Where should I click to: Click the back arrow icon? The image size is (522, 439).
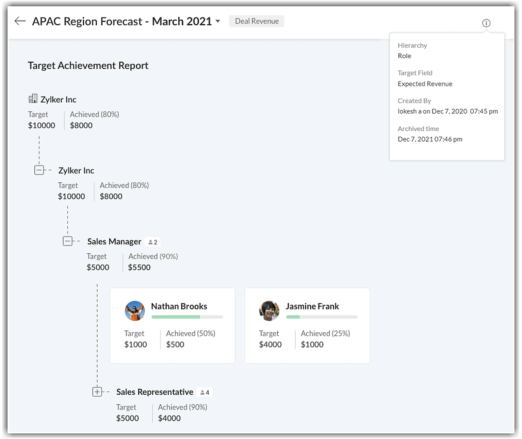[20, 21]
